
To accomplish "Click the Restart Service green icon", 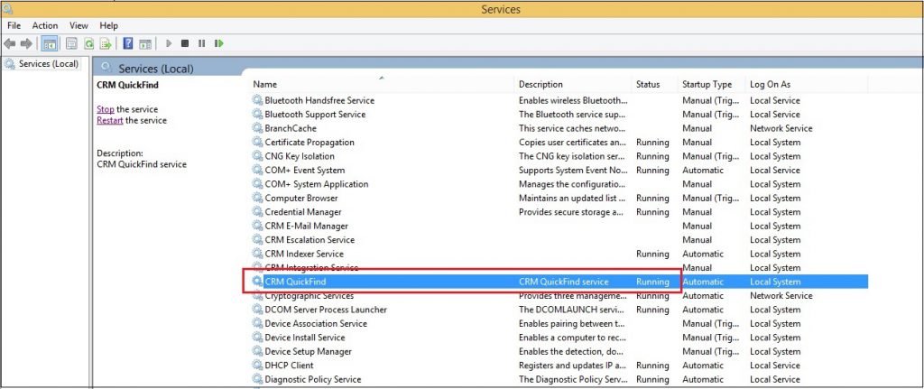I will coord(219,43).
